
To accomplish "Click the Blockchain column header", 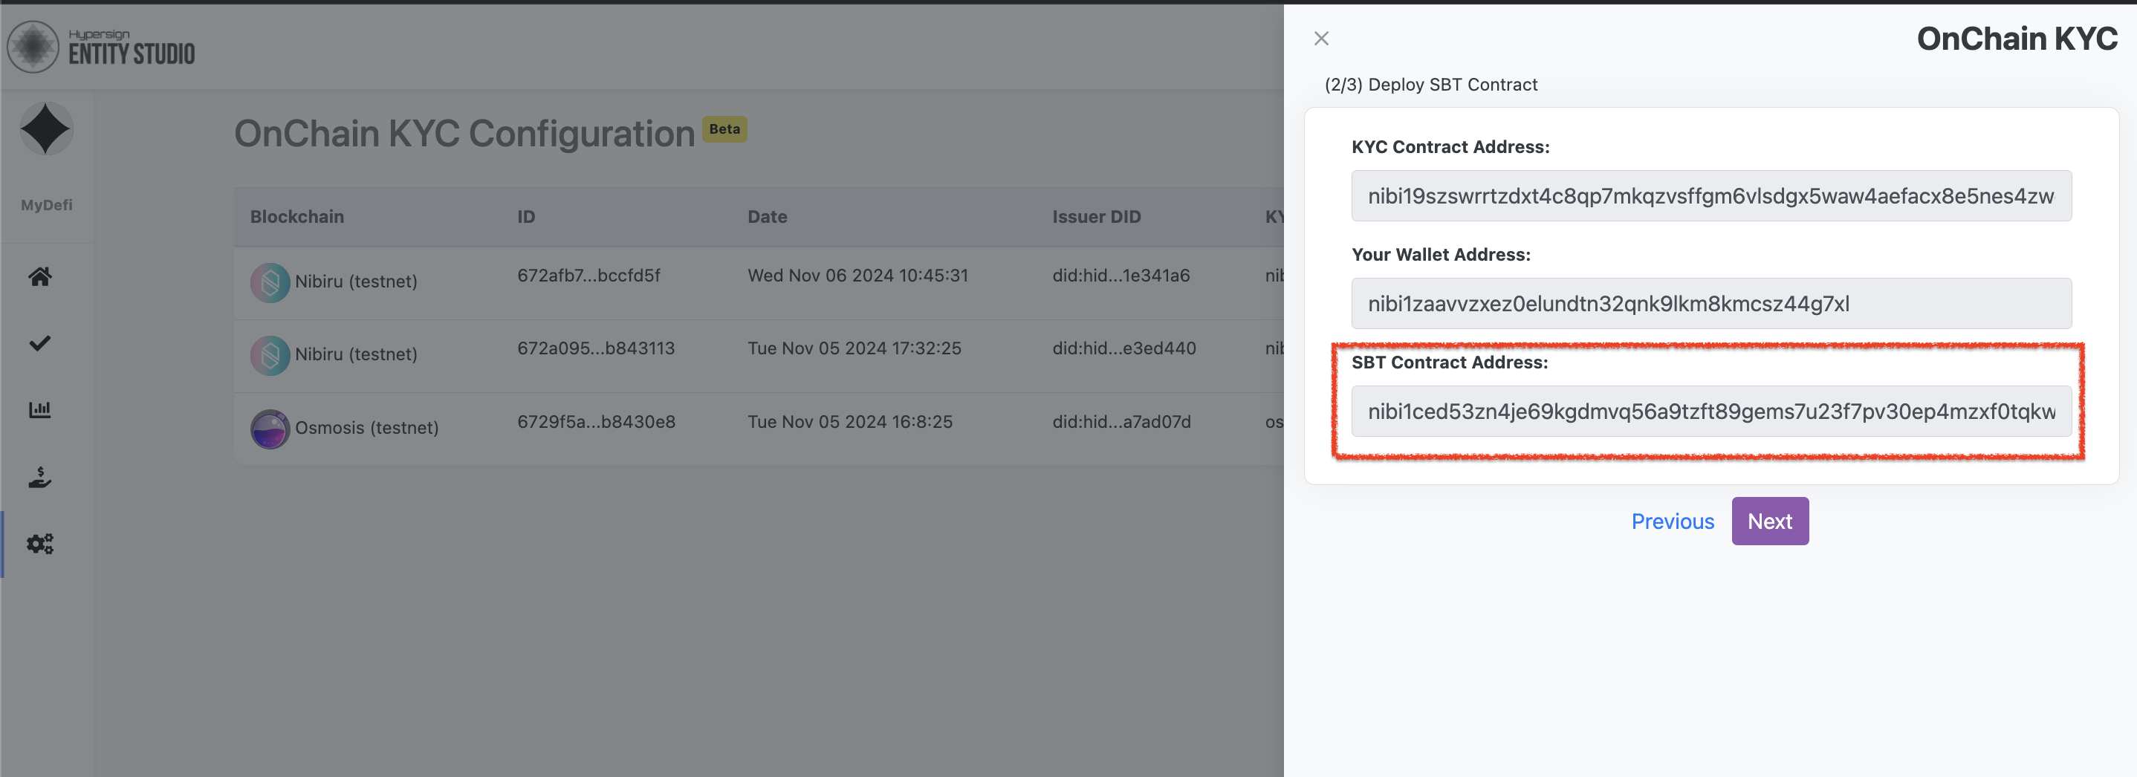I will (297, 216).
